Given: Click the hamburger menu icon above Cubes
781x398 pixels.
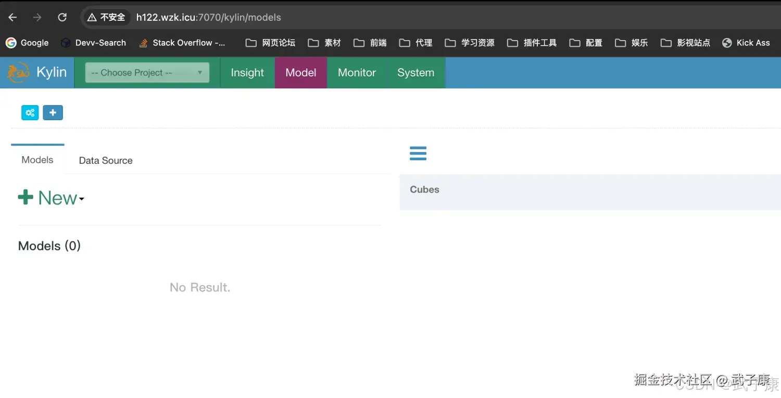Looking at the screenshot, I should [x=418, y=153].
